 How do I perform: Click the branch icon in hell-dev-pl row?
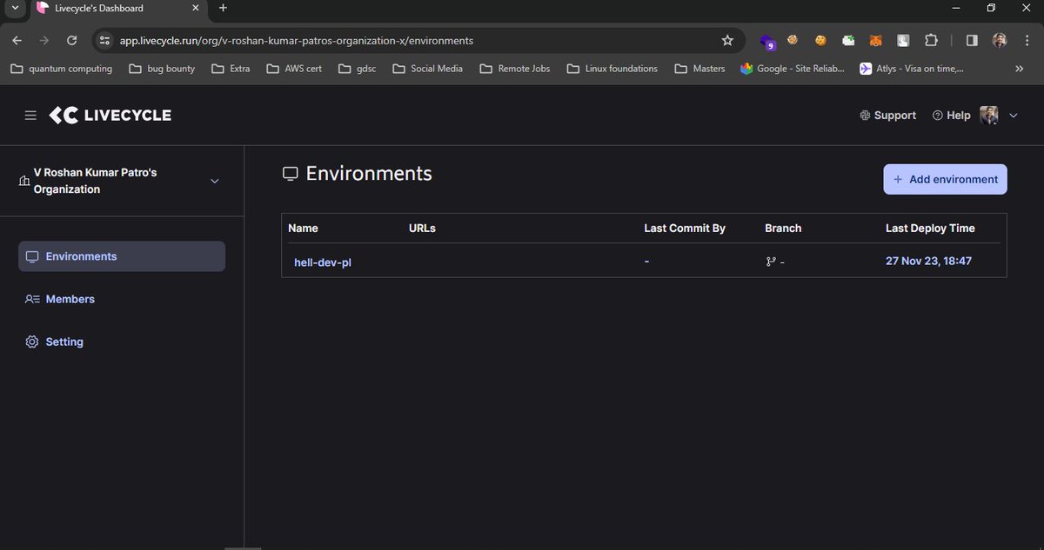770,262
